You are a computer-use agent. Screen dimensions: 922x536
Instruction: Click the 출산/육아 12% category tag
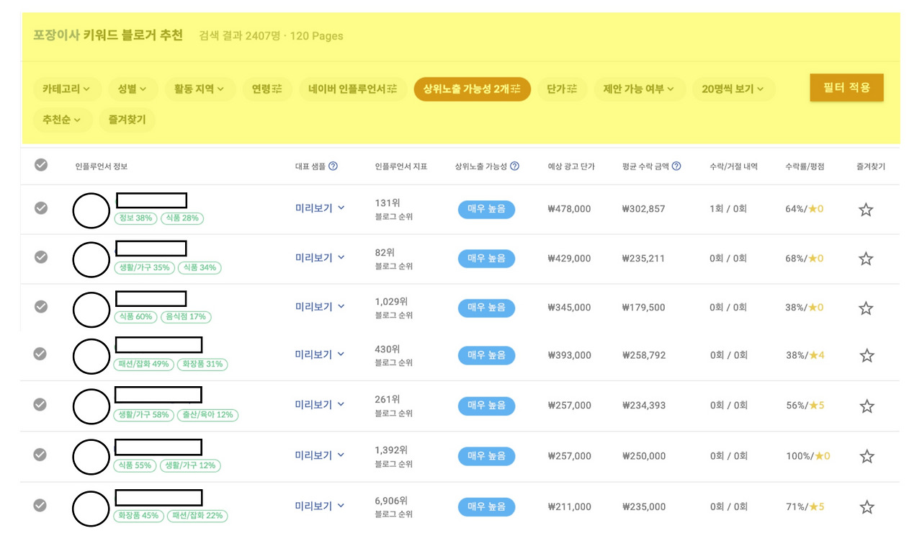[x=207, y=415]
